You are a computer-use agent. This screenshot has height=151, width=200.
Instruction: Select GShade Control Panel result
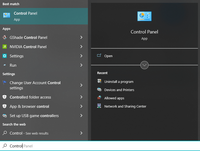point(44,37)
